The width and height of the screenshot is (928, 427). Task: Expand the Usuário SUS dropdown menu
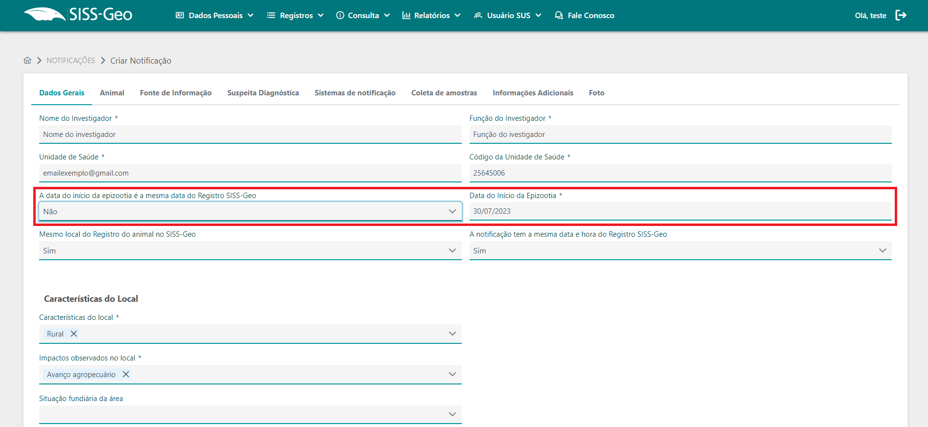508,15
